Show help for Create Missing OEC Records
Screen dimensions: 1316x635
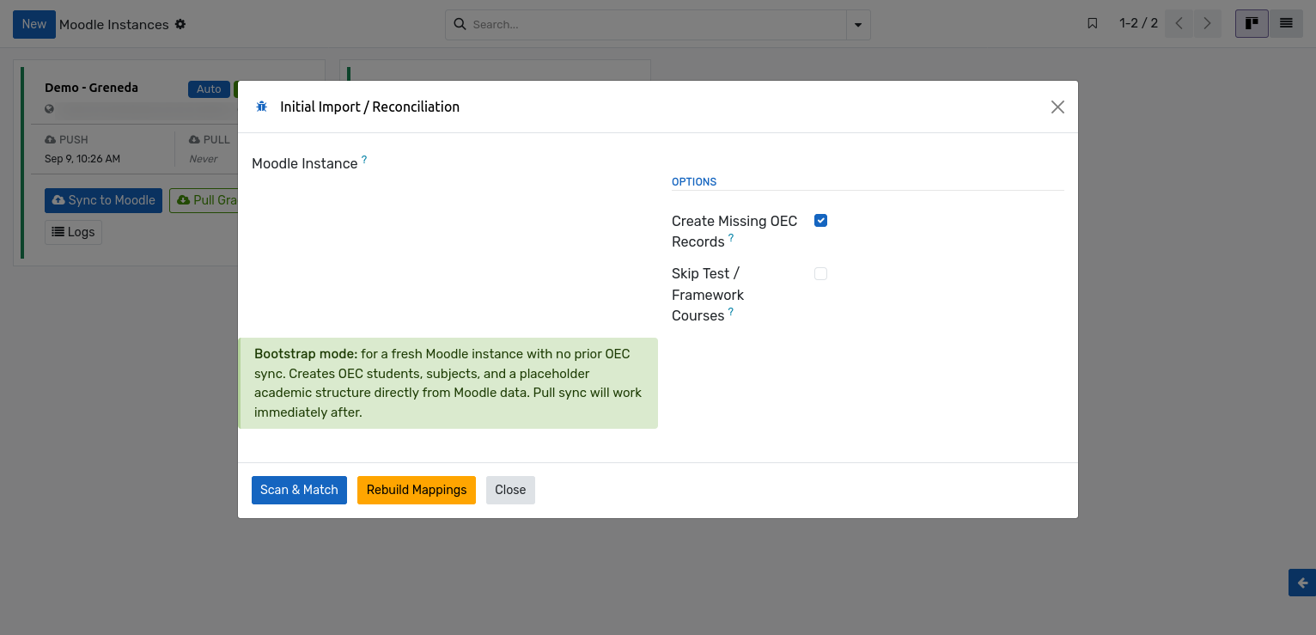[731, 237]
